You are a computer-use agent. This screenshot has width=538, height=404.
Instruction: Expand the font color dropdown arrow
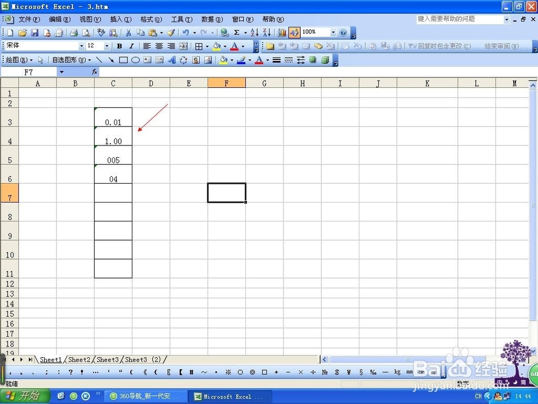point(243,46)
